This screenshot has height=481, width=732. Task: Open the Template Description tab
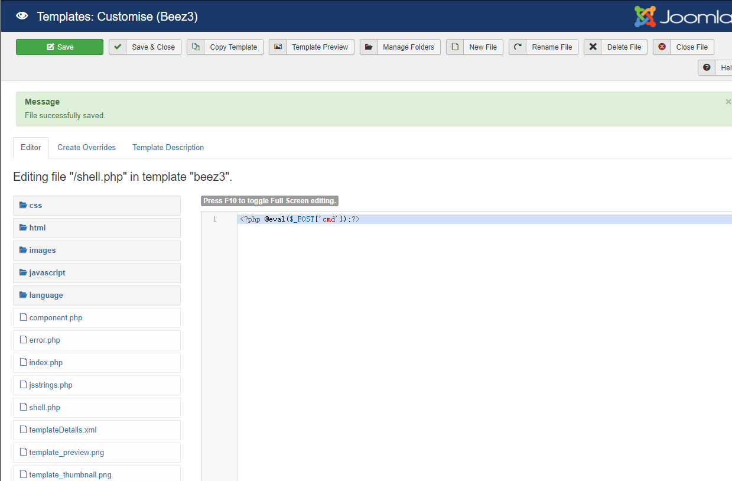(168, 147)
